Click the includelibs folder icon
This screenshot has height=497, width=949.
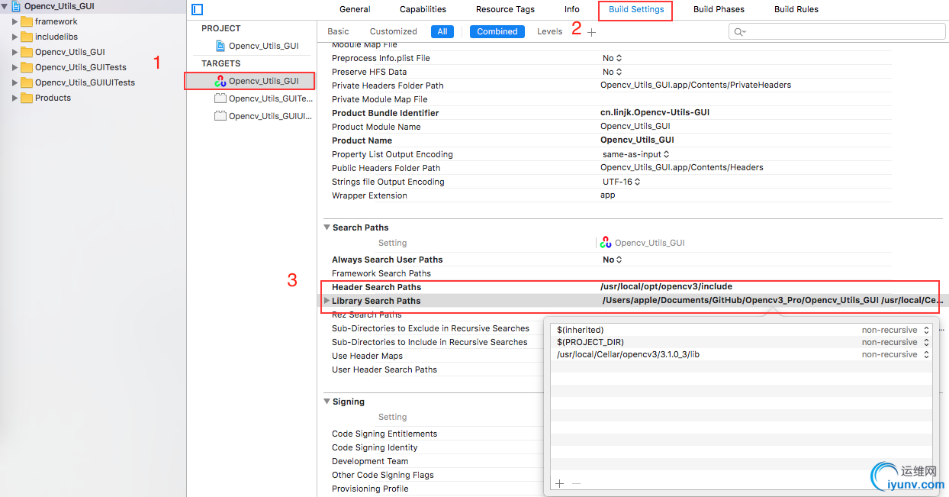pyautogui.click(x=27, y=37)
